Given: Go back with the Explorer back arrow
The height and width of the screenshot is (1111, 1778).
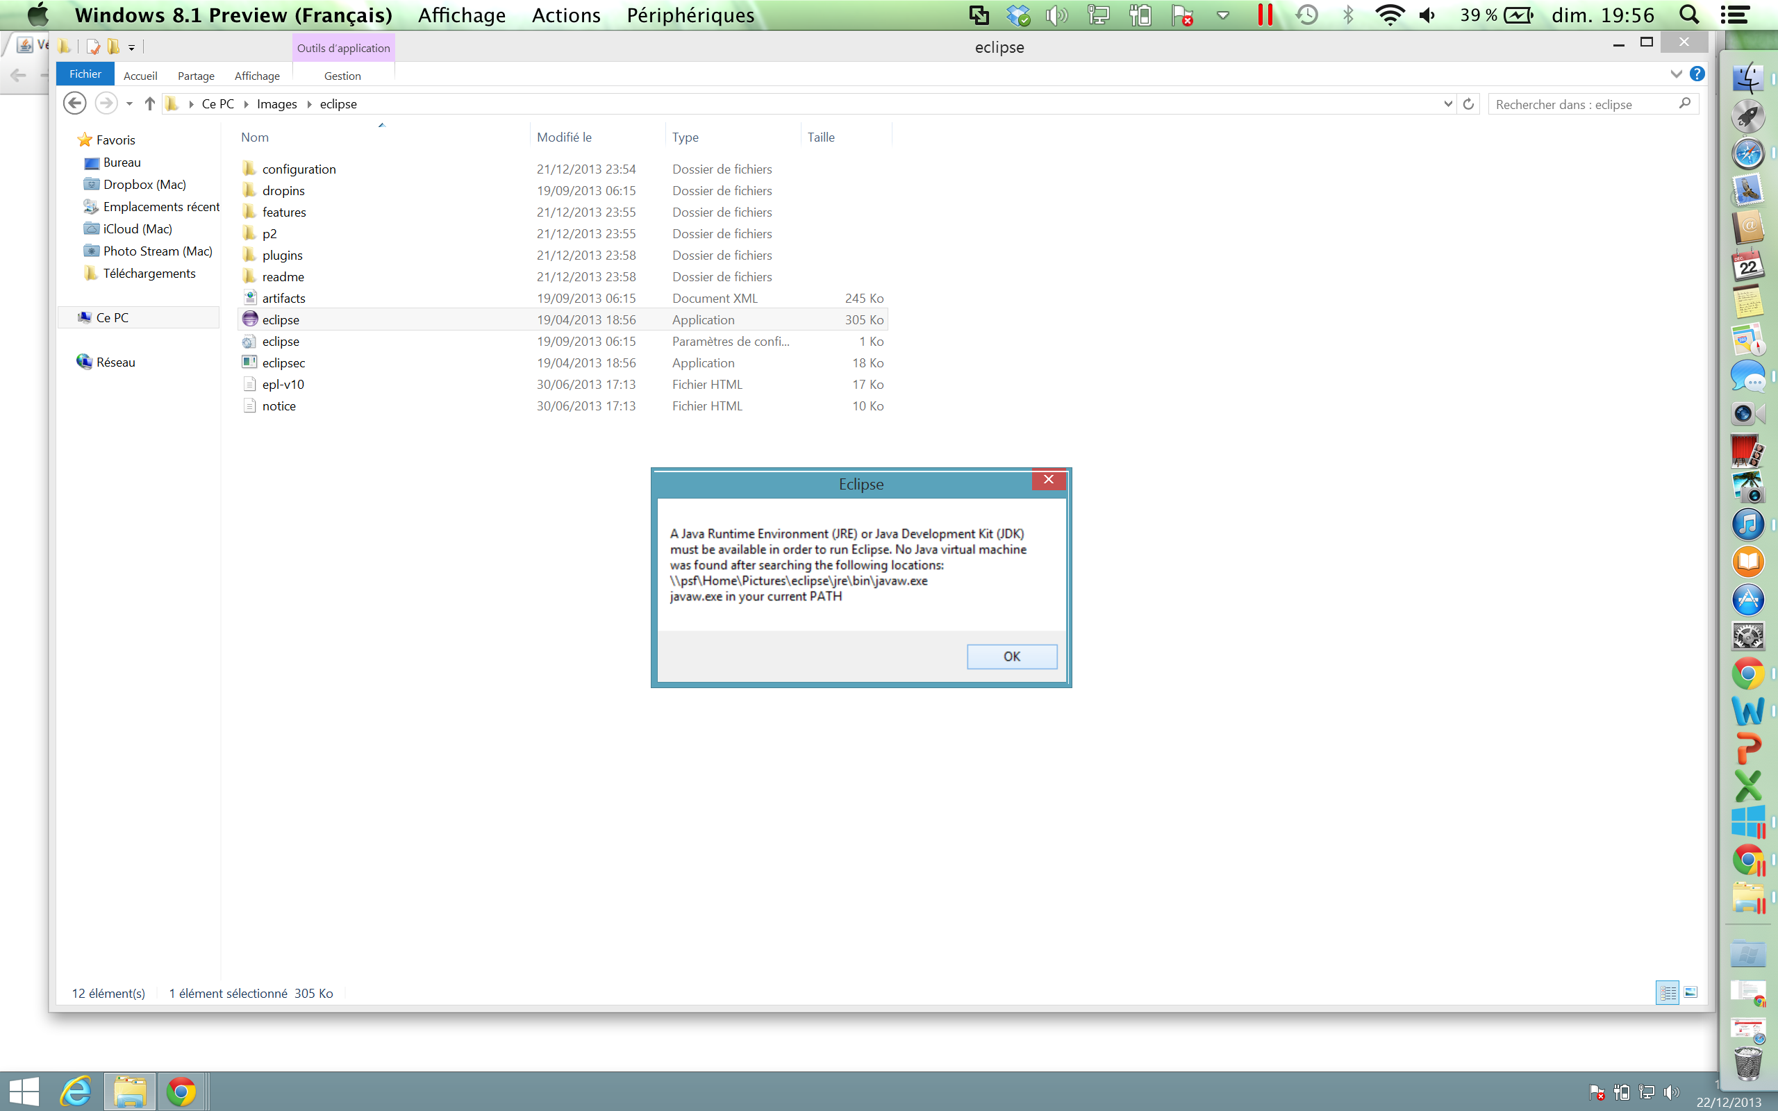Looking at the screenshot, I should [x=74, y=103].
